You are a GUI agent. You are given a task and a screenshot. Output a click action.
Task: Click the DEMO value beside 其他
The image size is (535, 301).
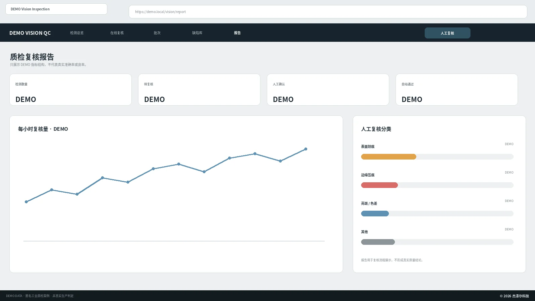click(x=509, y=229)
